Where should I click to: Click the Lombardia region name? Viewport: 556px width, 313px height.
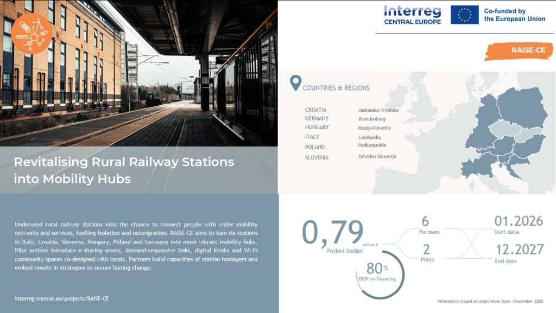point(369,137)
